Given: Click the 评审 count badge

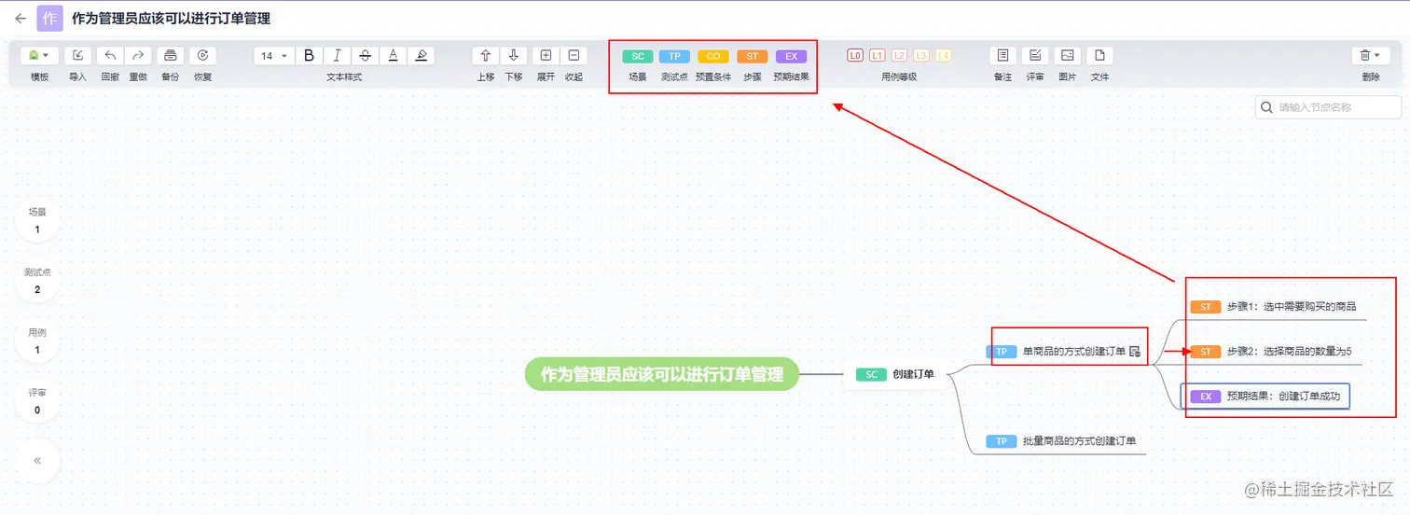Looking at the screenshot, I should click(37, 401).
